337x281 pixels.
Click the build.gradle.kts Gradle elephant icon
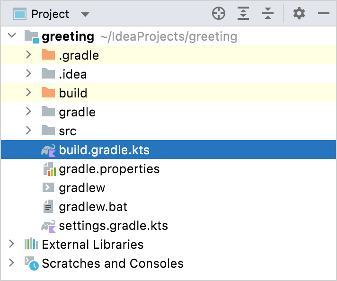point(49,150)
